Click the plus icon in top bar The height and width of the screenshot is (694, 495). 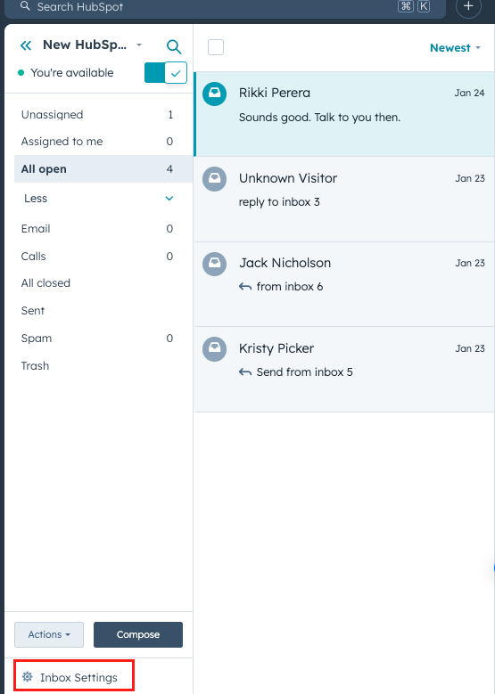point(468,6)
